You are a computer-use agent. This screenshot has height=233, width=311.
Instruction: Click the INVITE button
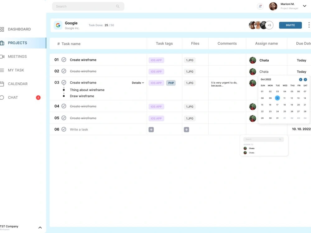pos(290,25)
